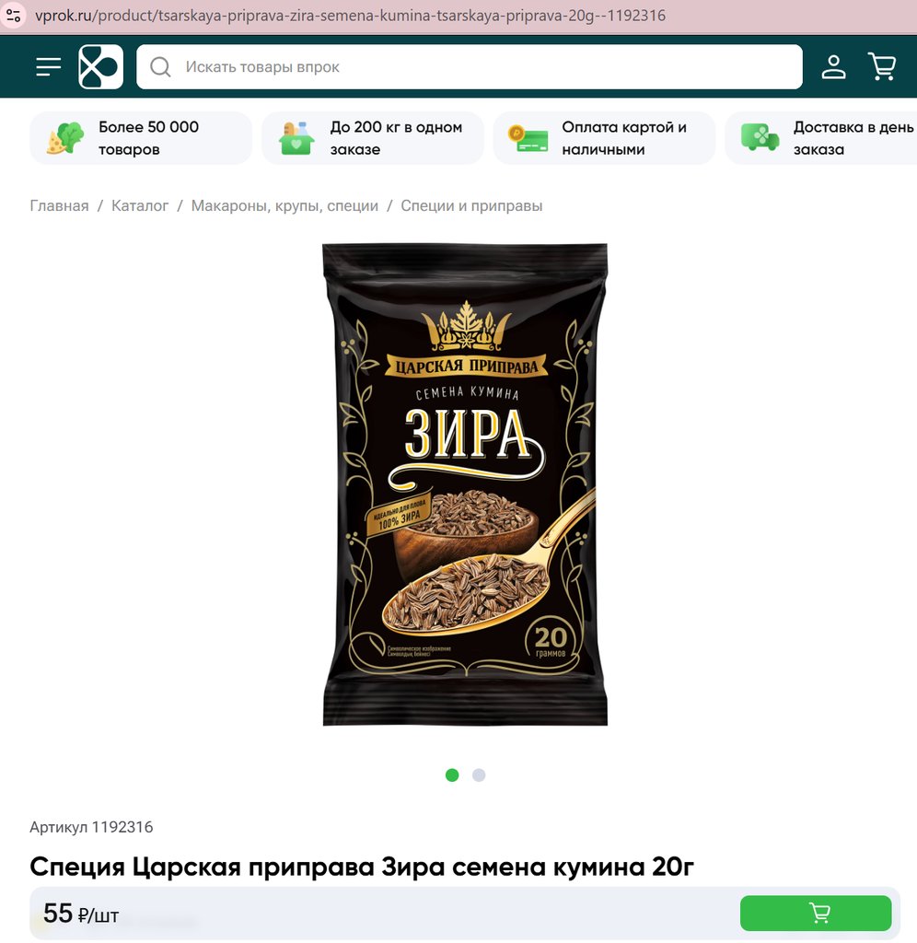Switch to the second product image dot
This screenshot has height=943, width=917.
click(x=479, y=775)
